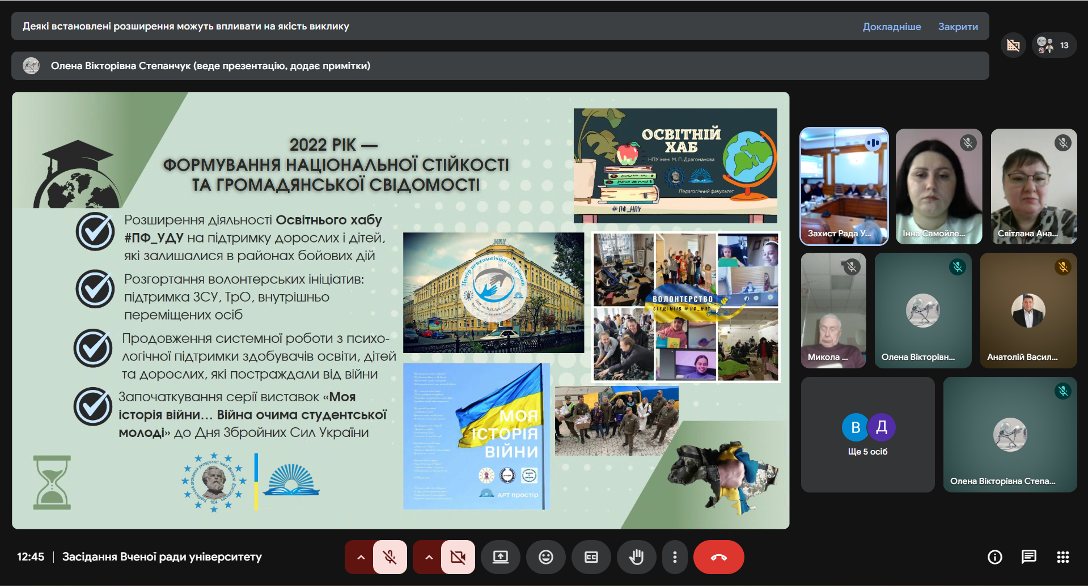Image resolution: width=1088 pixels, height=586 pixels.
Task: Turn on the camera
Action: [x=458, y=557]
